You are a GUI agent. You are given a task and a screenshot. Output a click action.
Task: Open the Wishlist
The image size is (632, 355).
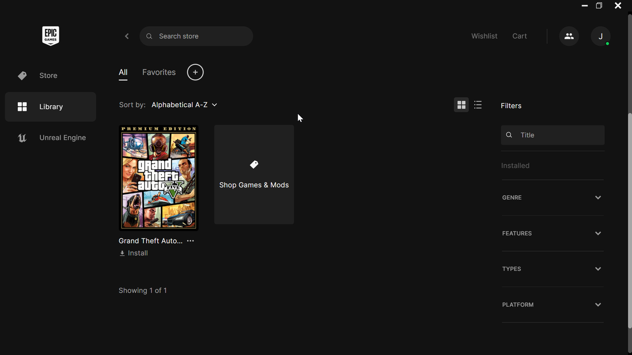pos(484,36)
